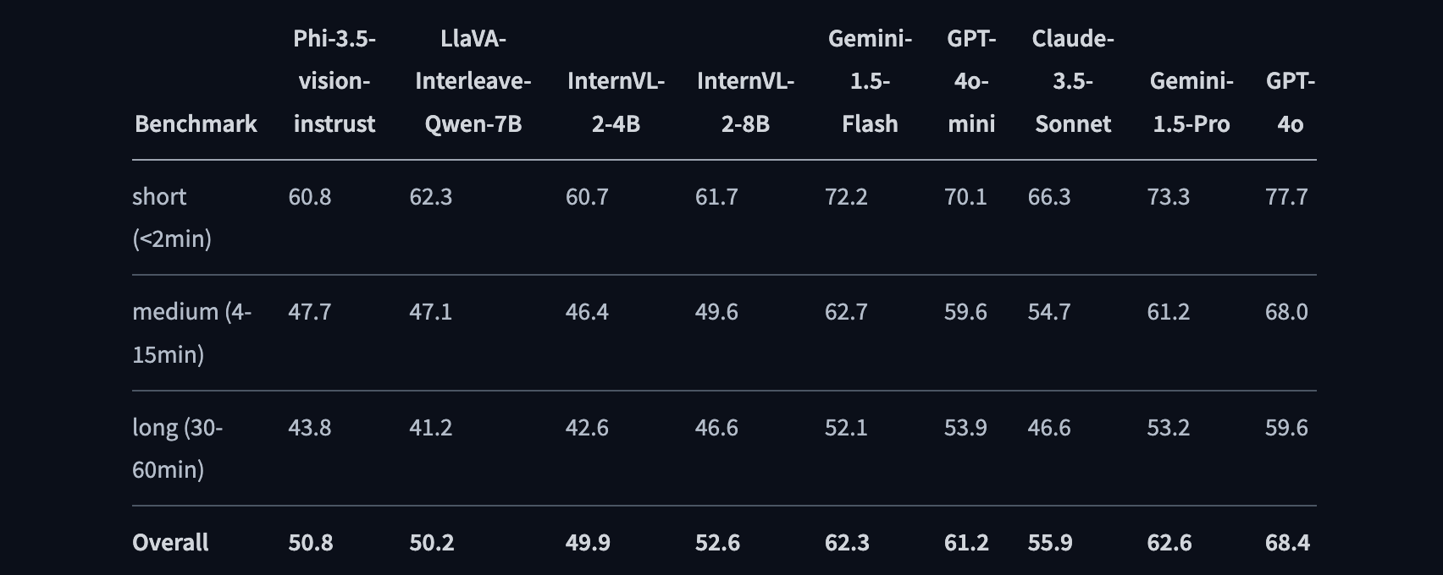The height and width of the screenshot is (575, 1443).
Task: Select the GPT-4o column header
Action: click(1291, 102)
